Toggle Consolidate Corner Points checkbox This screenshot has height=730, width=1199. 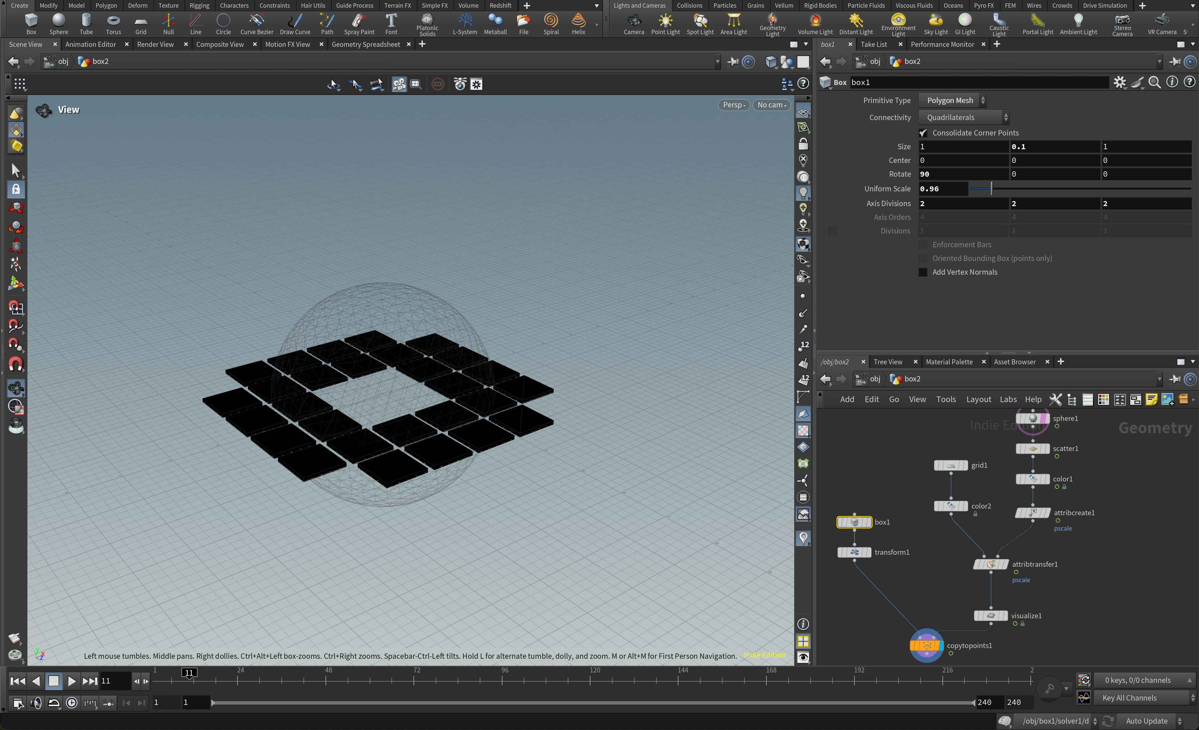click(923, 133)
